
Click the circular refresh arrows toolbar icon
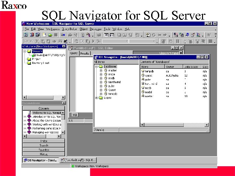(x=154, y=35)
